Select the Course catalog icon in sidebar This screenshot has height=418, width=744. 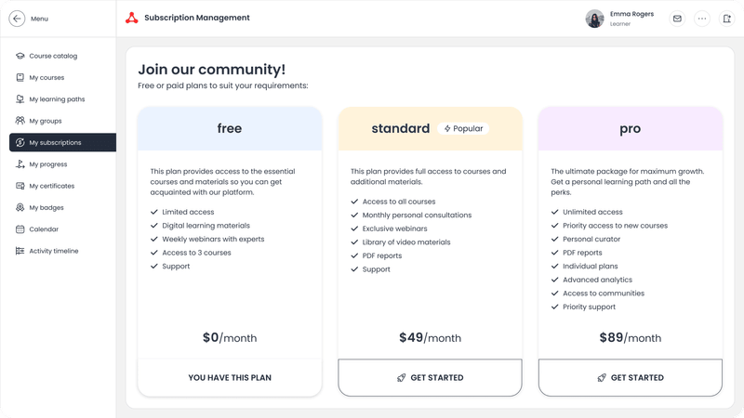click(20, 56)
